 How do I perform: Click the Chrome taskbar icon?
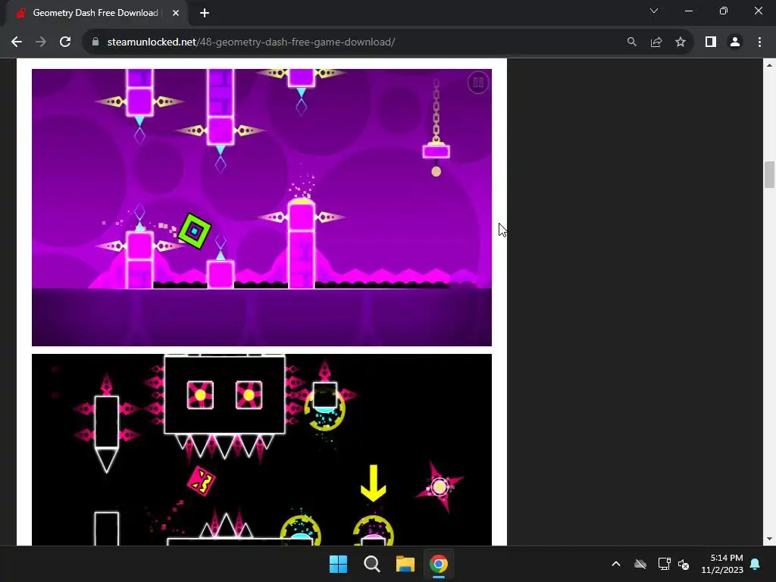click(439, 564)
